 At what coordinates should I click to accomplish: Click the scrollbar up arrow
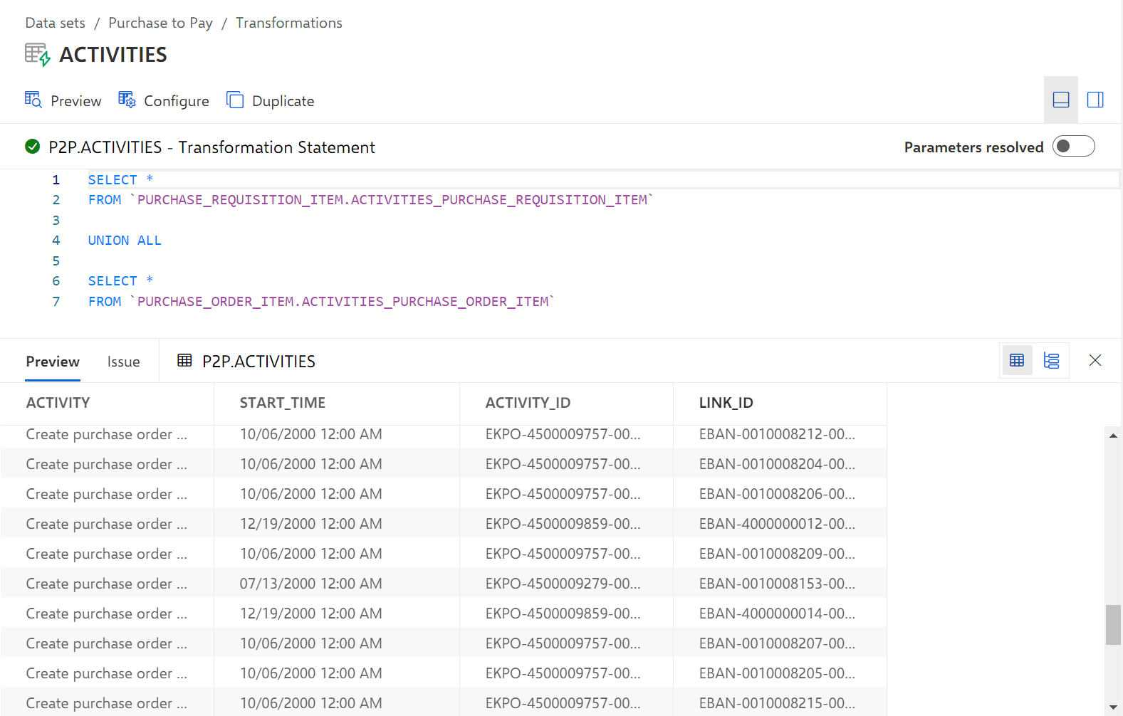(x=1113, y=436)
